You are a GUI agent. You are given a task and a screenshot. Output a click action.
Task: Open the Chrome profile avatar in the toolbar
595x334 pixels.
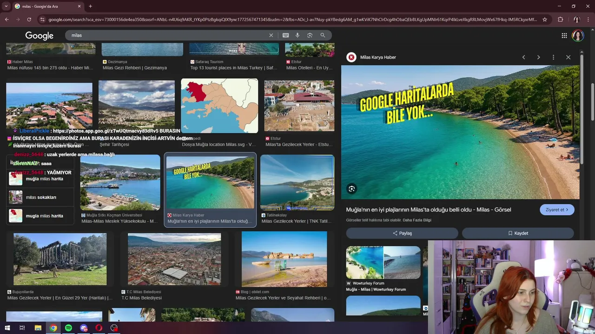pos(576,19)
